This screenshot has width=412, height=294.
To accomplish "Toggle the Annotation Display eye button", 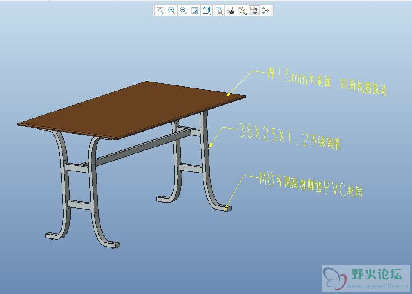I will coord(254,11).
